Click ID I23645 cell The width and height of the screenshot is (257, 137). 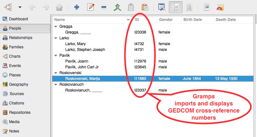pyautogui.click(x=140, y=67)
